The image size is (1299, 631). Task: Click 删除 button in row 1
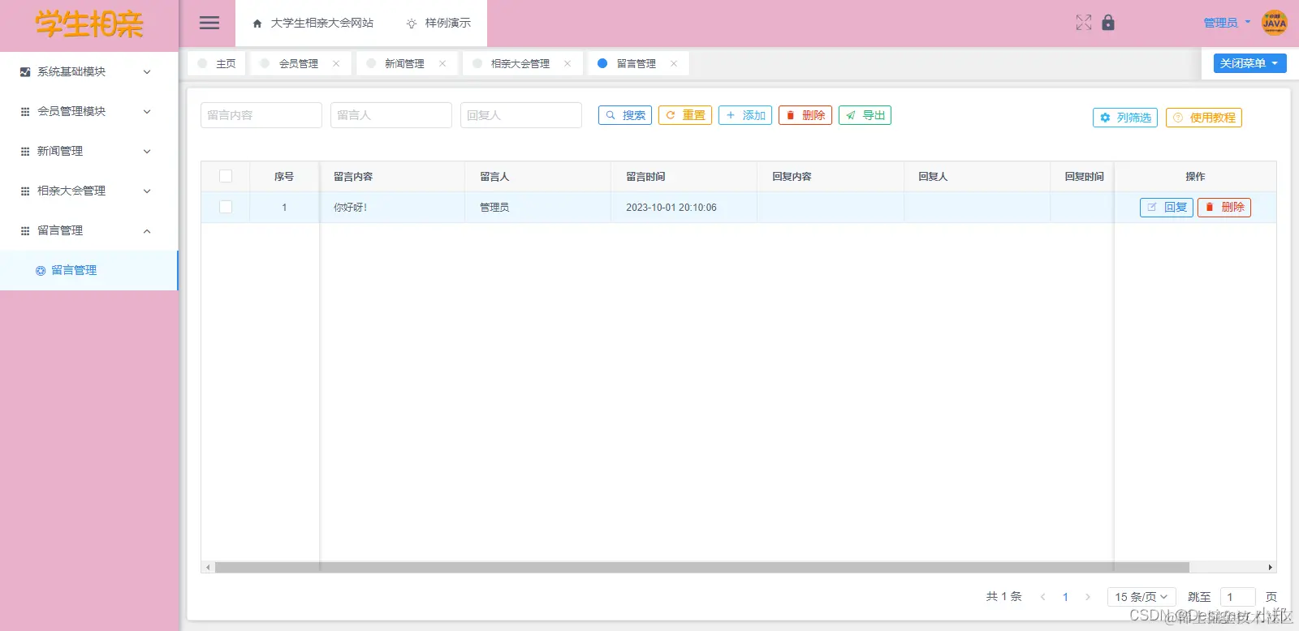click(x=1224, y=208)
